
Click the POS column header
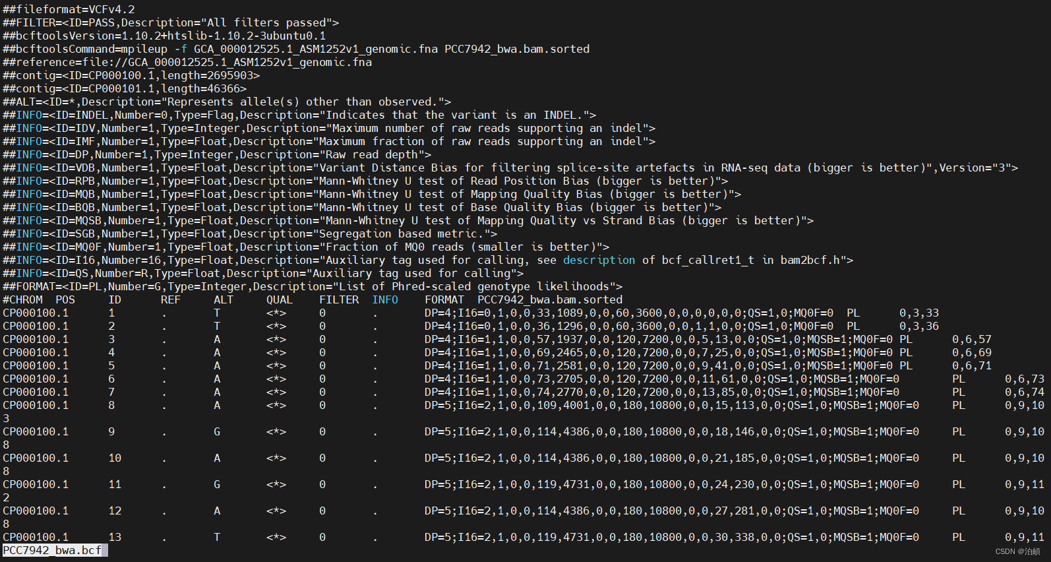tap(65, 299)
